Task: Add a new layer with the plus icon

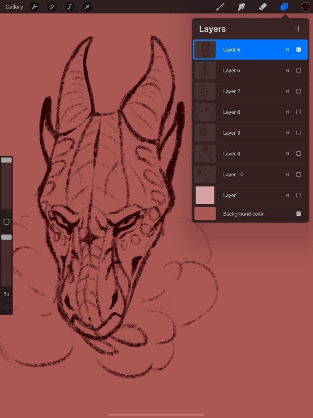Action: click(298, 29)
